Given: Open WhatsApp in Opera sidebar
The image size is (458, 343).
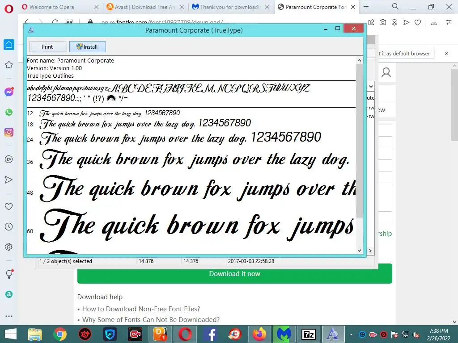Looking at the screenshot, I should tap(9, 112).
